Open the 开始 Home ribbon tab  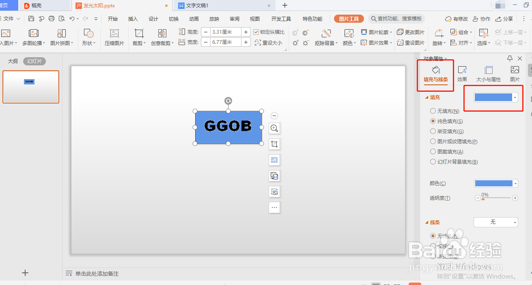113,19
